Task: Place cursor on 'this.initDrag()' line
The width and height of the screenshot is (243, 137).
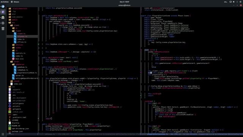Action: coord(155,94)
